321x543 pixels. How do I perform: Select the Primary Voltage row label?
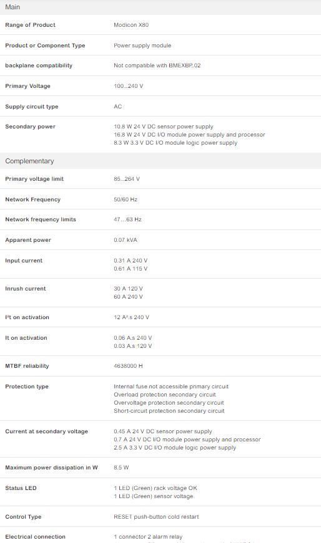click(27, 86)
